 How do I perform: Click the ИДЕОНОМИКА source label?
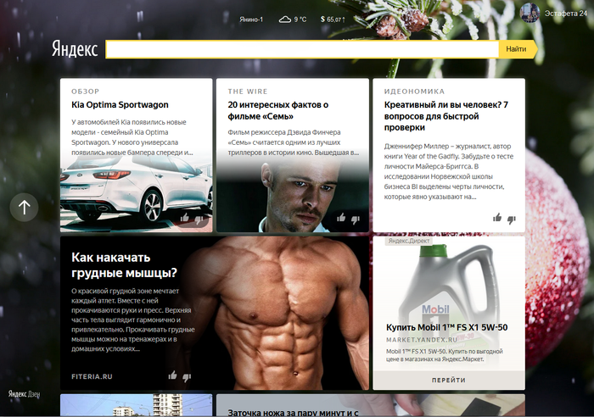click(x=414, y=92)
